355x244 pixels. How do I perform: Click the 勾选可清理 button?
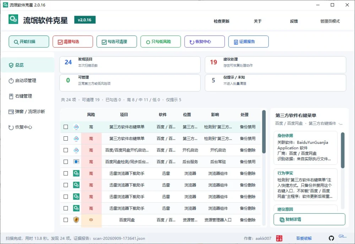(116, 42)
